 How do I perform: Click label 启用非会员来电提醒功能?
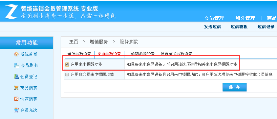click(x=92, y=75)
